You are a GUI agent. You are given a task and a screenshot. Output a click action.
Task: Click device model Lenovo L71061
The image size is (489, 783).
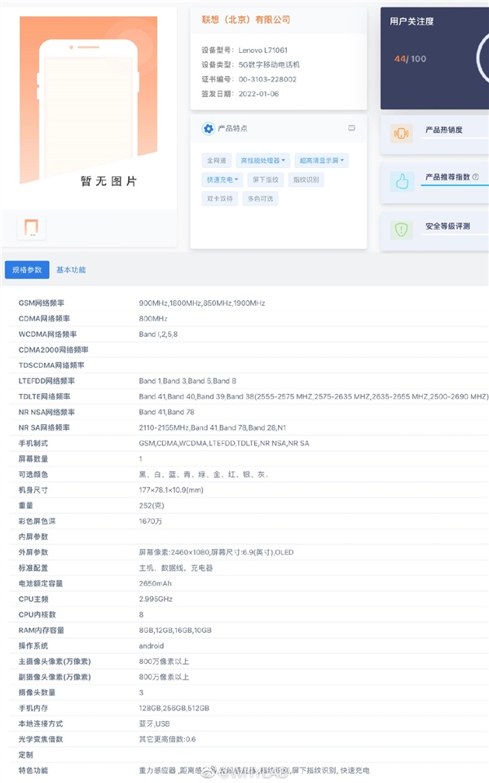point(263,50)
